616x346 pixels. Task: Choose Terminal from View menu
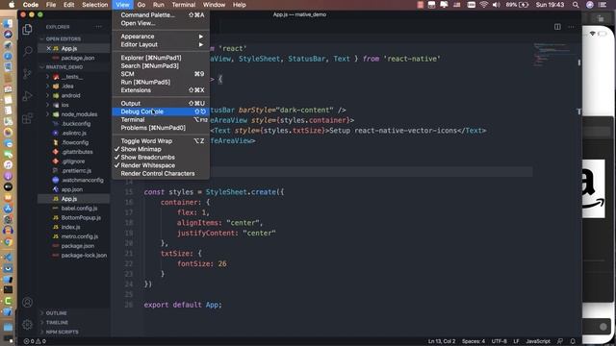(x=161, y=119)
